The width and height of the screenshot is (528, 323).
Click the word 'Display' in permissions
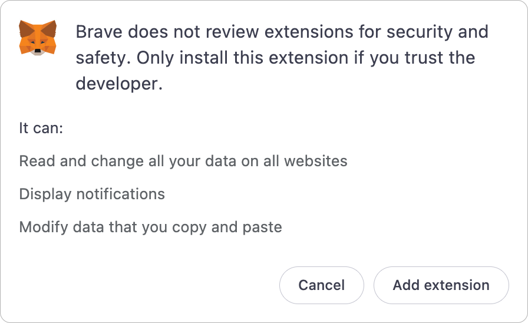click(x=45, y=195)
